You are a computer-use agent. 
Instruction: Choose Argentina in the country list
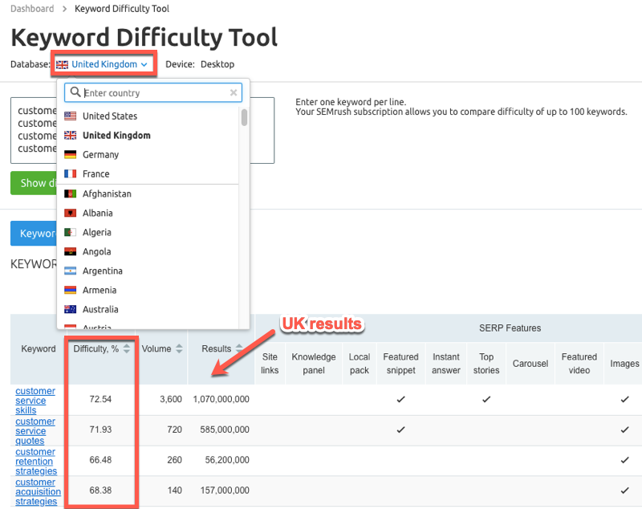click(102, 271)
